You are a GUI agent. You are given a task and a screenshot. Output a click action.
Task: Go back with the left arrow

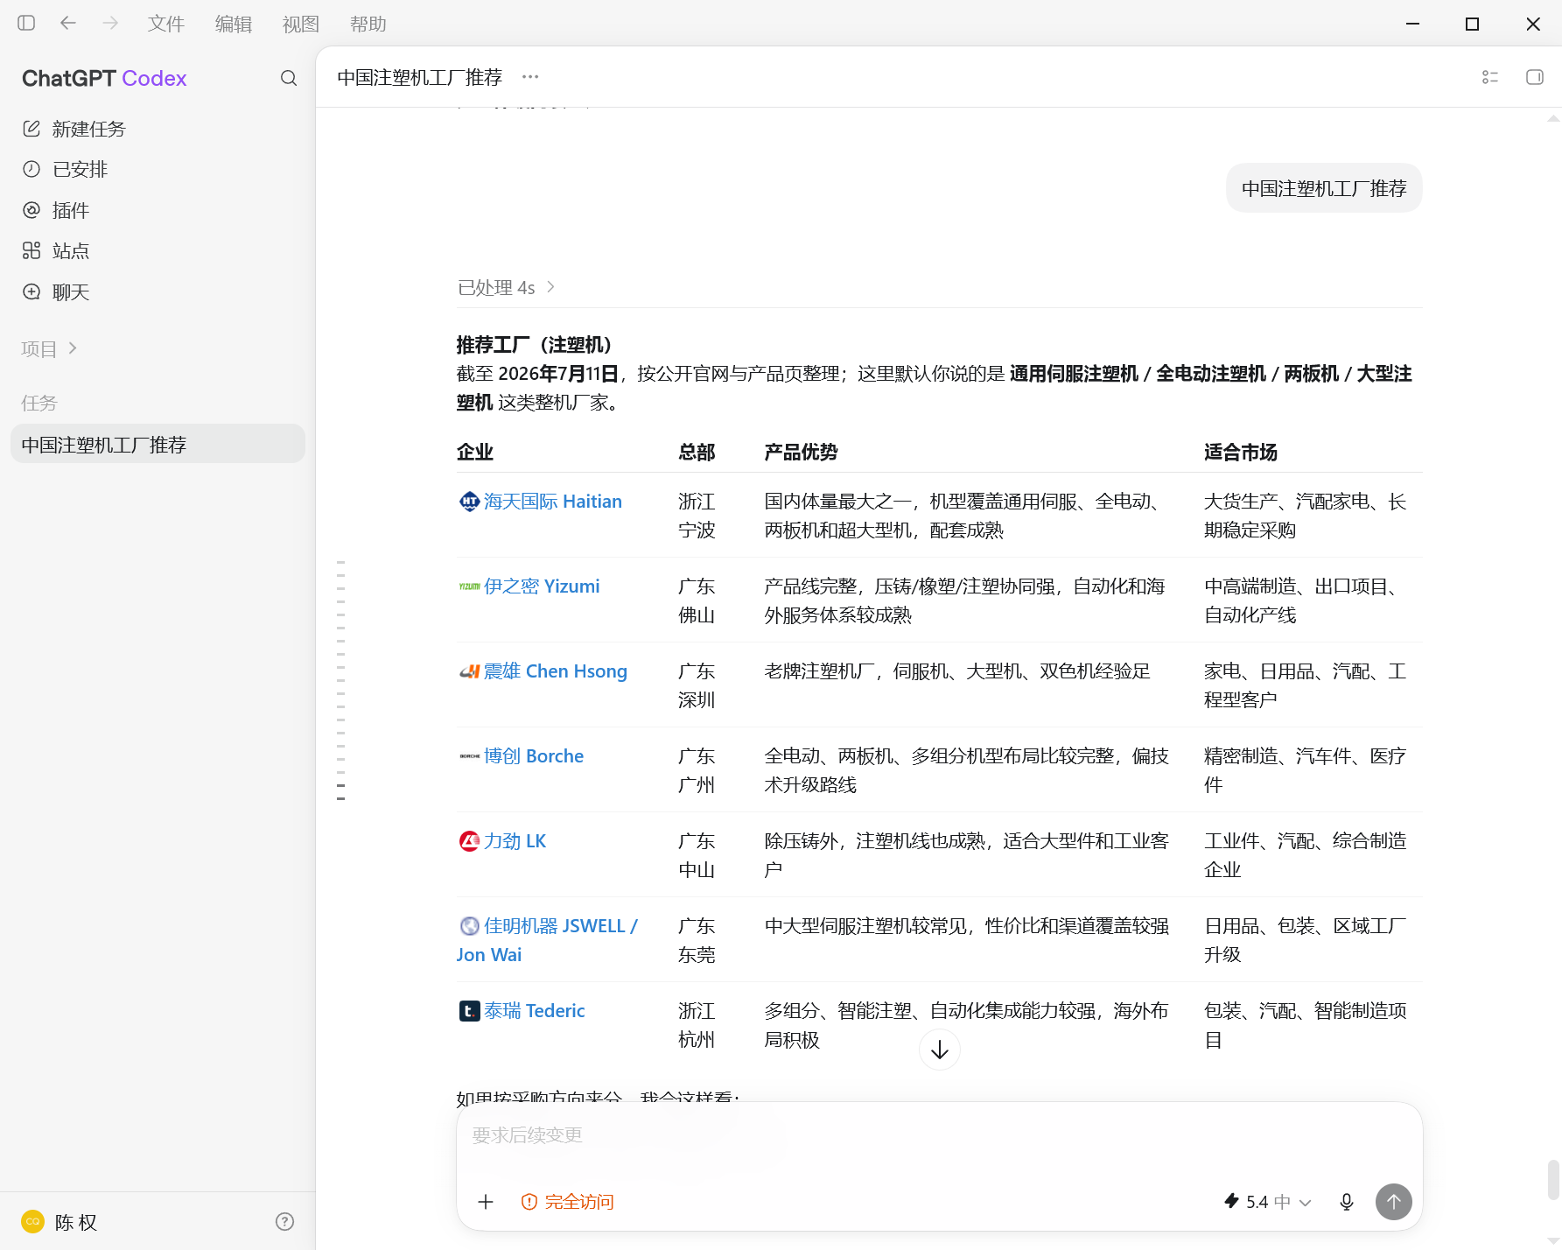pyautogui.click(x=68, y=24)
